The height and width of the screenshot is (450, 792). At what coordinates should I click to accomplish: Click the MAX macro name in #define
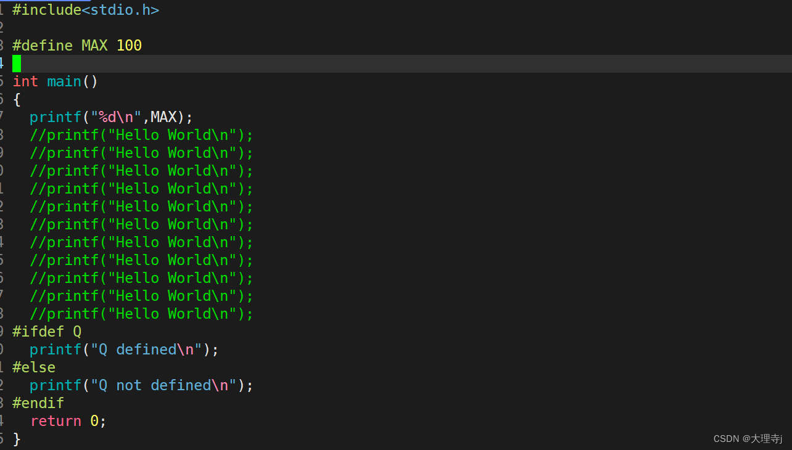pos(94,46)
